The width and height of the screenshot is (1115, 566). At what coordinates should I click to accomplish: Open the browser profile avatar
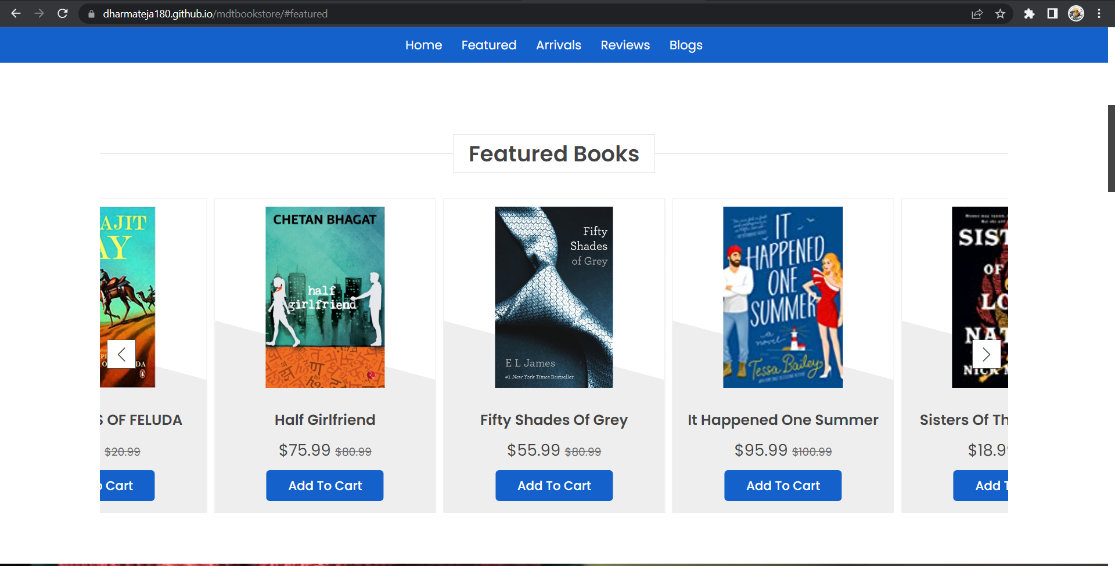[x=1076, y=13]
